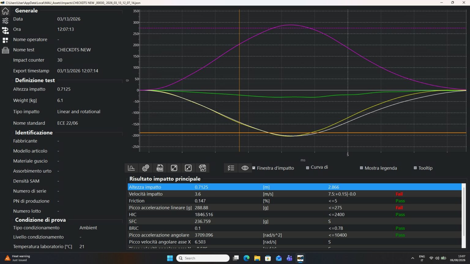Open the workflow path icon in the sidebar
Viewport: 470px width, 264px height.
5,30
